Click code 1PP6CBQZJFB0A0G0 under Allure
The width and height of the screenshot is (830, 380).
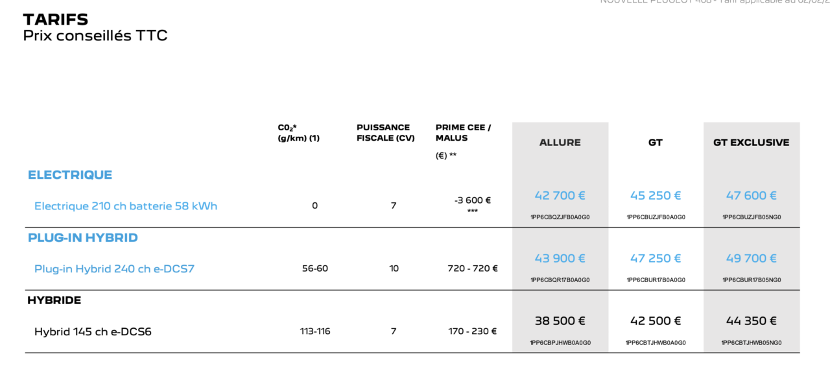click(x=560, y=217)
